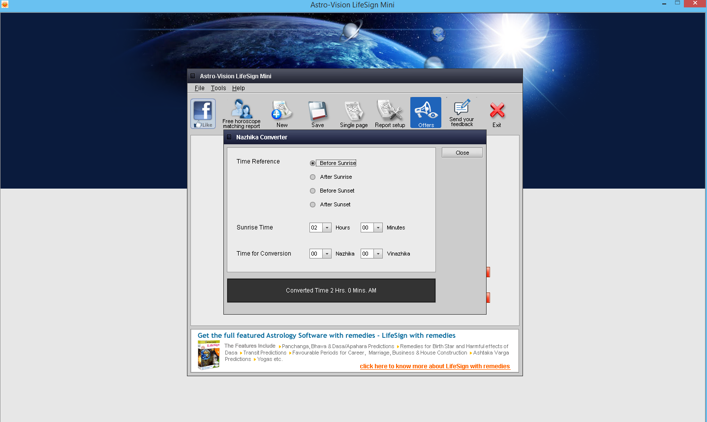Click the Astro-Vision LifeSign Mini inner title icon
The image size is (707, 422).
click(x=193, y=76)
